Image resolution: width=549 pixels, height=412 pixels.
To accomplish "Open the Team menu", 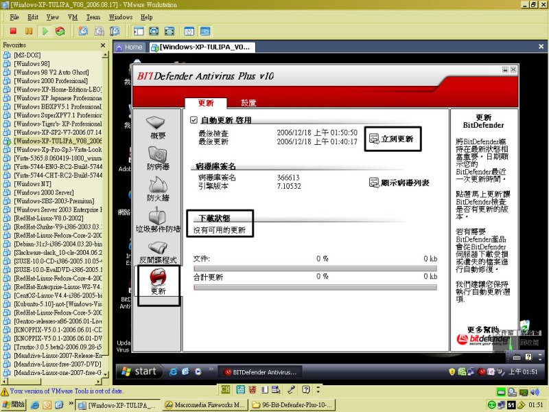I will tap(93, 16).
